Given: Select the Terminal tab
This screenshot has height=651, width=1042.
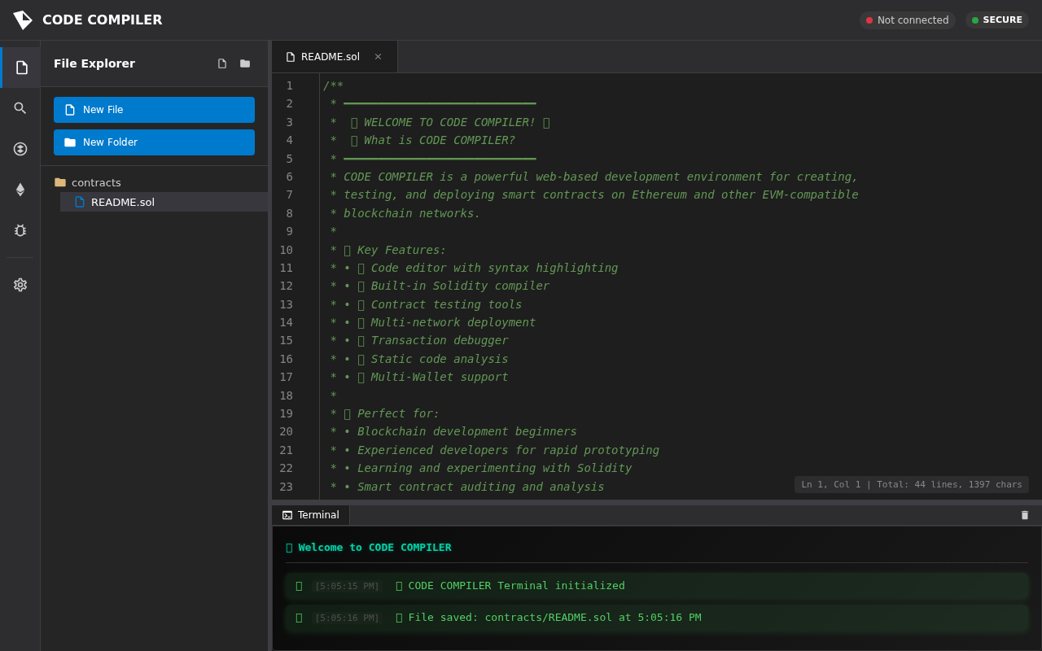Looking at the screenshot, I should point(311,515).
